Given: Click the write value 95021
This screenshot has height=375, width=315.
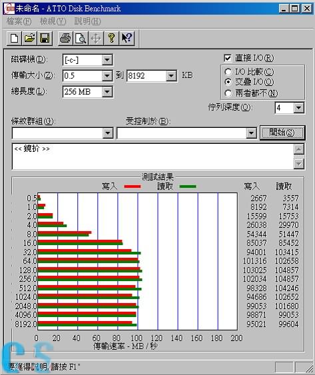Looking at the screenshot, I should coord(256,324).
